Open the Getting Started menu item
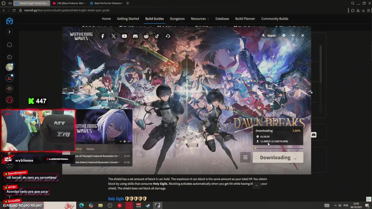 coord(128,19)
